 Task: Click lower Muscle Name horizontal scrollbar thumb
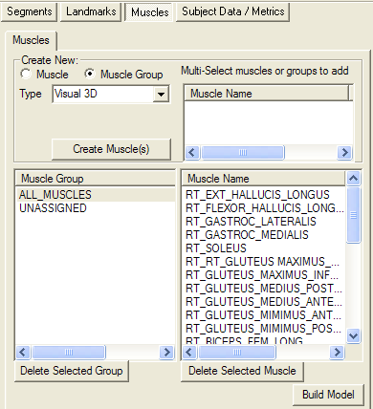[x=237, y=352]
